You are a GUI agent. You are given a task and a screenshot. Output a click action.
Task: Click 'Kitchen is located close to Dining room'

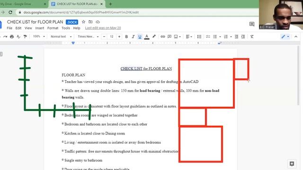[x=95, y=133]
